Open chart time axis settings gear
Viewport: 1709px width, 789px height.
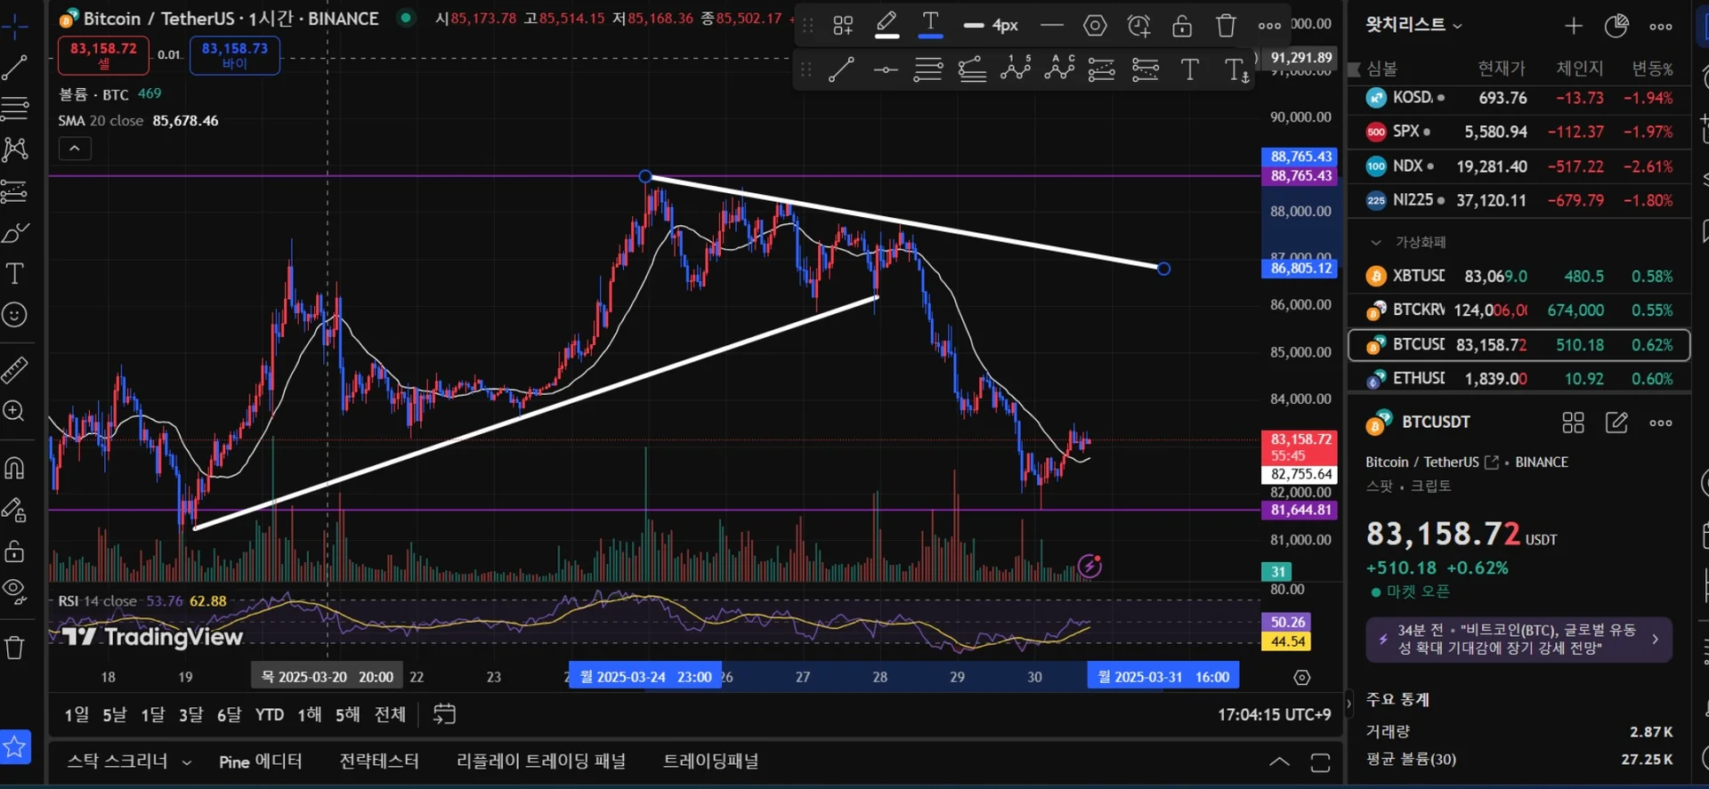pyautogui.click(x=1302, y=678)
